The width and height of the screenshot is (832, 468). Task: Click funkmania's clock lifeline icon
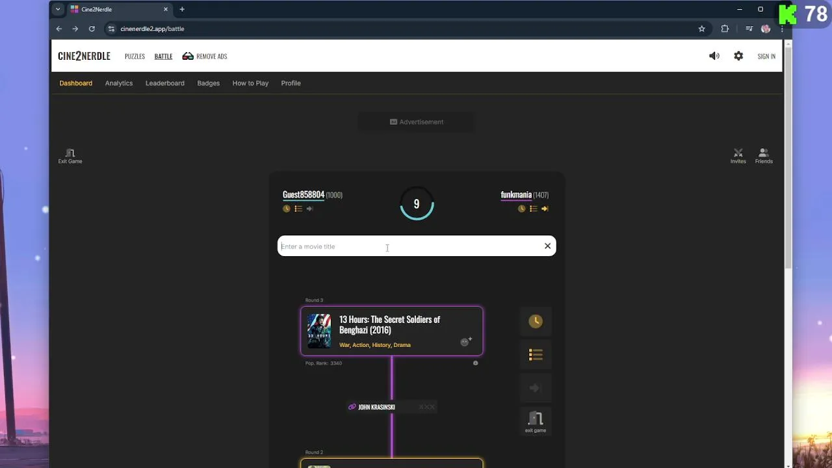(521, 209)
